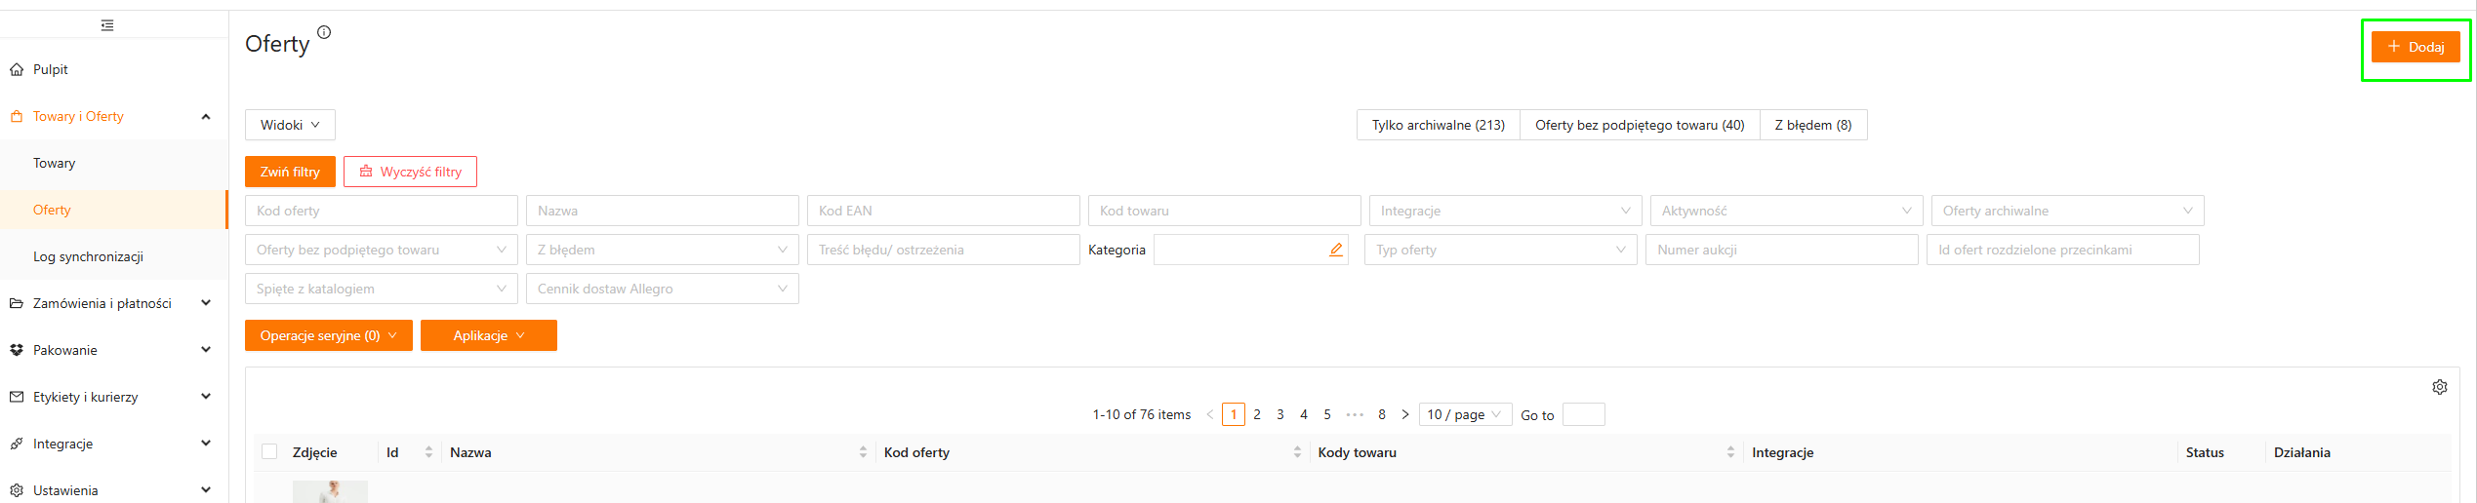Toggle the select-all checkbox in table header
The width and height of the screenshot is (2477, 503).
269,451
